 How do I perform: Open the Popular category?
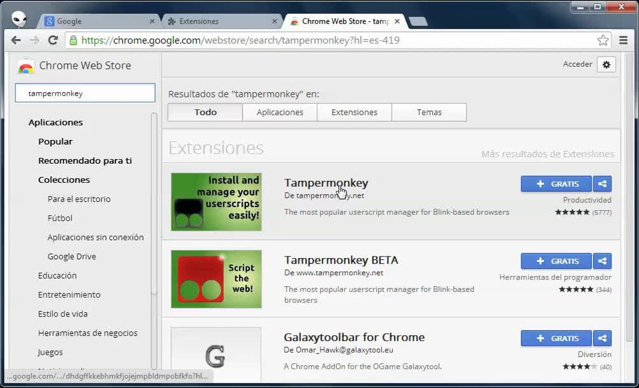click(x=55, y=141)
